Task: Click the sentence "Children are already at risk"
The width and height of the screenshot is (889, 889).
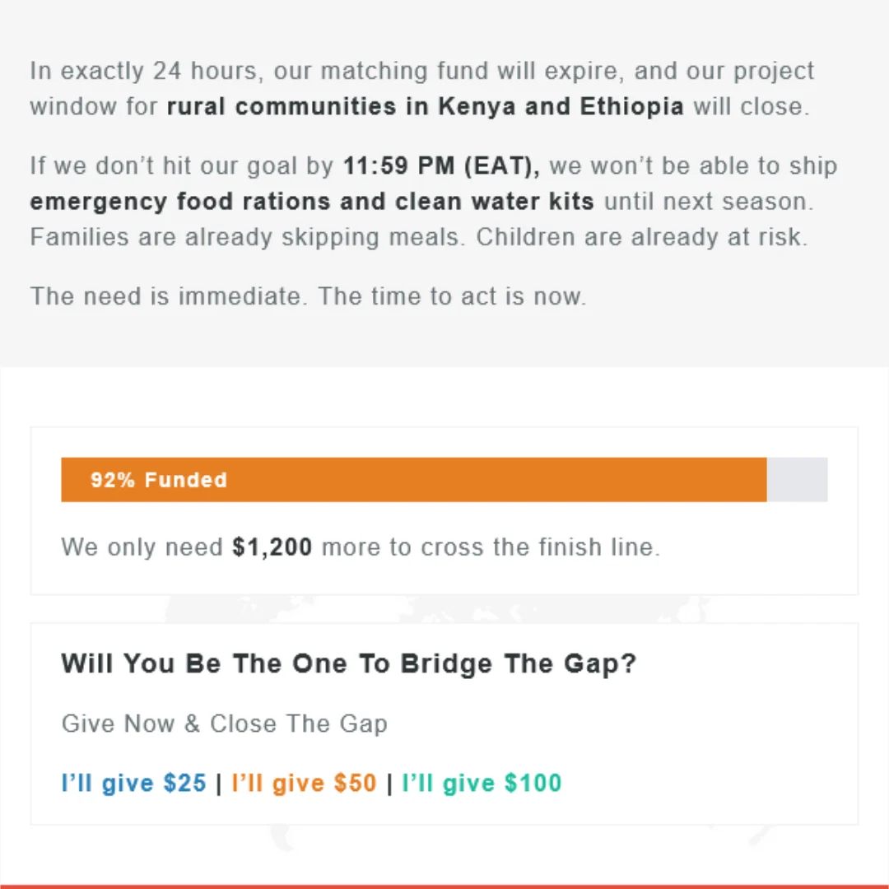Action: point(642,237)
